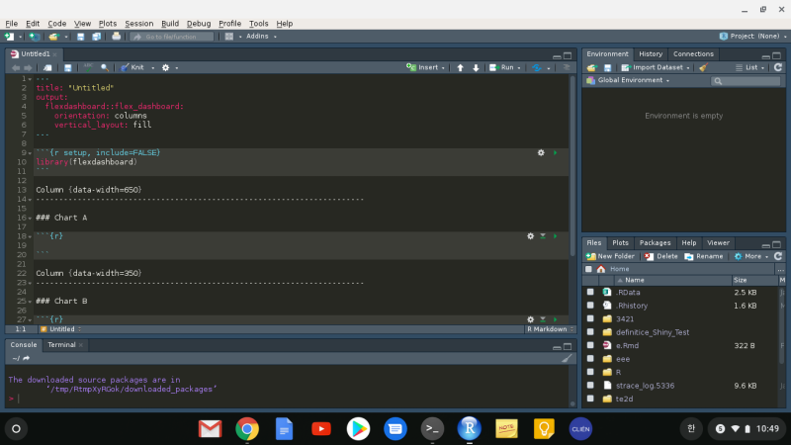Open Chart A chunk options gear
The height and width of the screenshot is (445, 791).
531,236
